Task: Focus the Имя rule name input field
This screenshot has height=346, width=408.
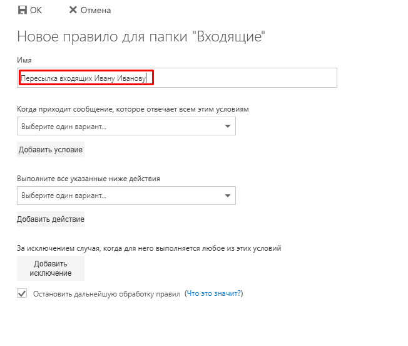Action: click(x=86, y=78)
